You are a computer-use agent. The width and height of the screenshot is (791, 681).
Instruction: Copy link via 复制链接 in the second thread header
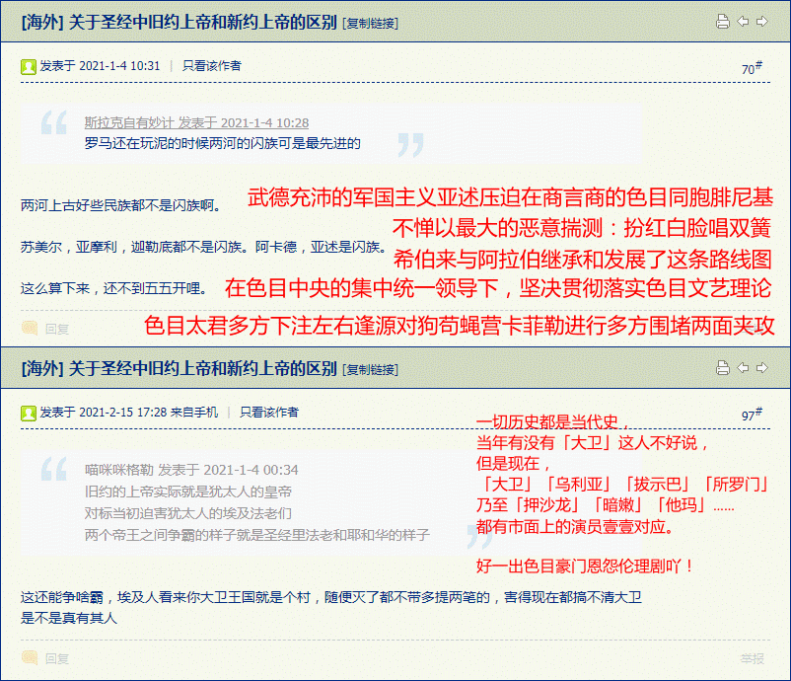(x=370, y=369)
